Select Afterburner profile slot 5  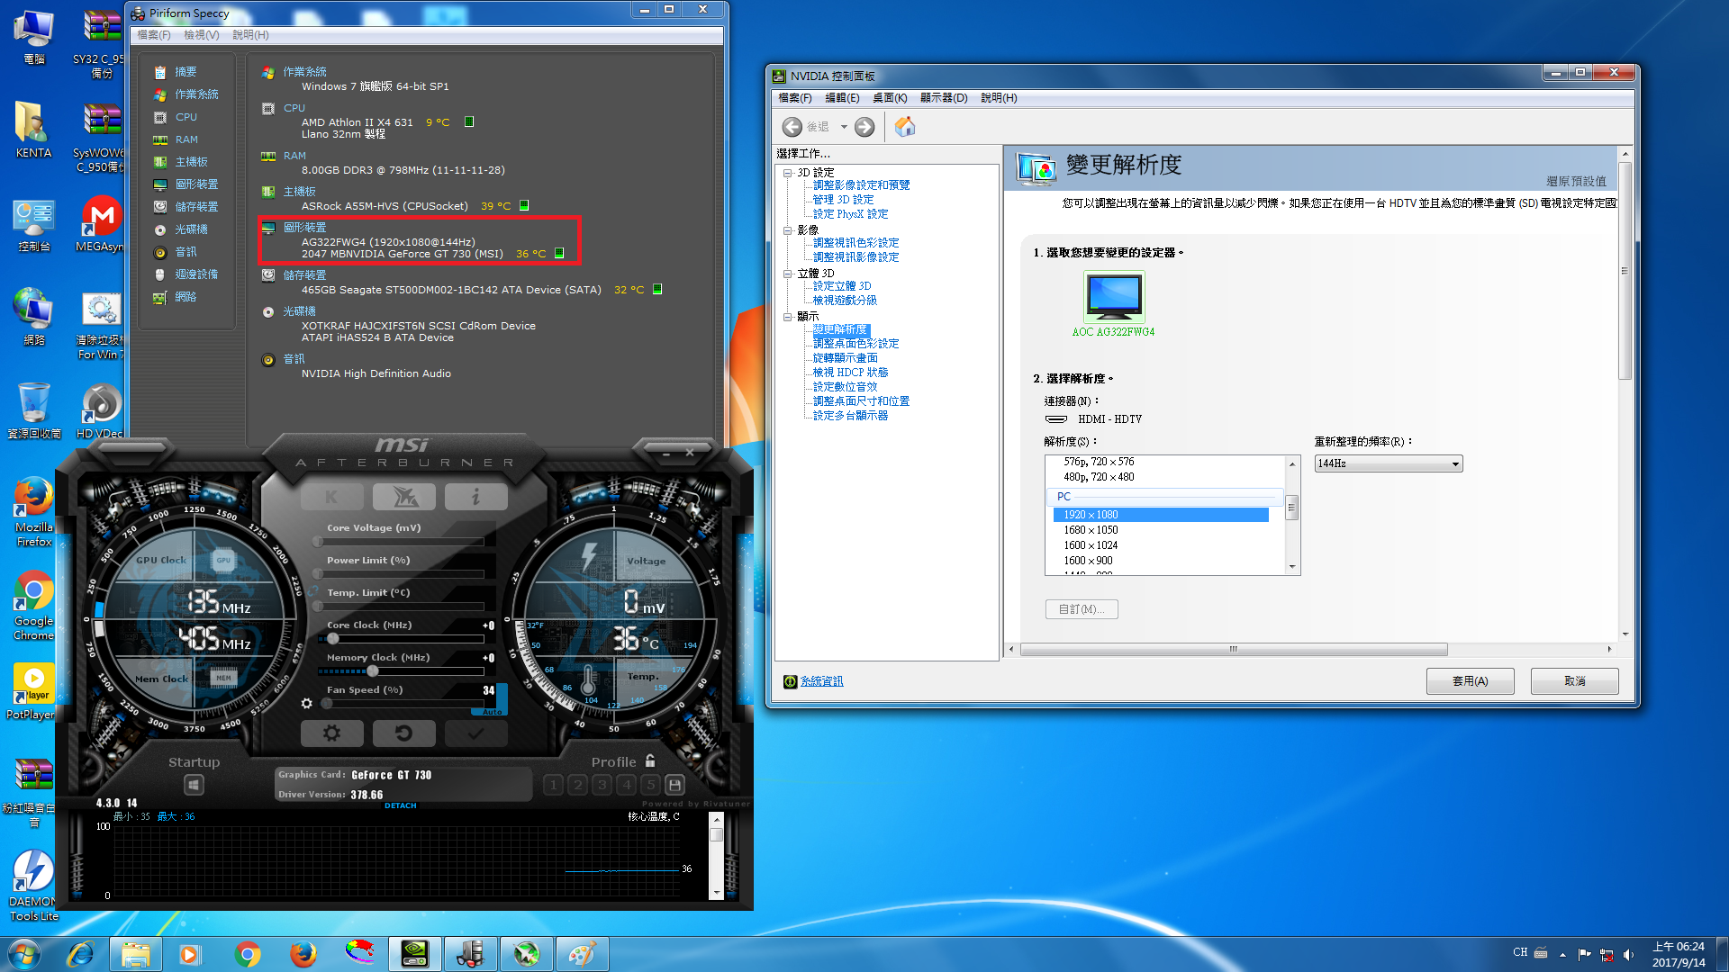651,785
